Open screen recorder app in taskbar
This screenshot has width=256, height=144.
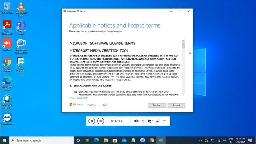point(142,140)
